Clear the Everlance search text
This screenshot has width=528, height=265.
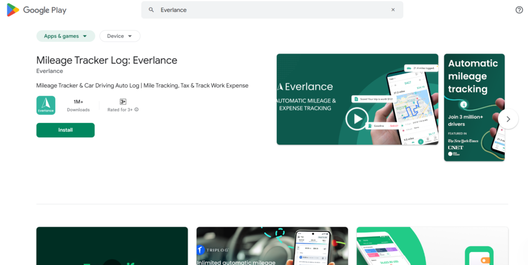point(393,10)
